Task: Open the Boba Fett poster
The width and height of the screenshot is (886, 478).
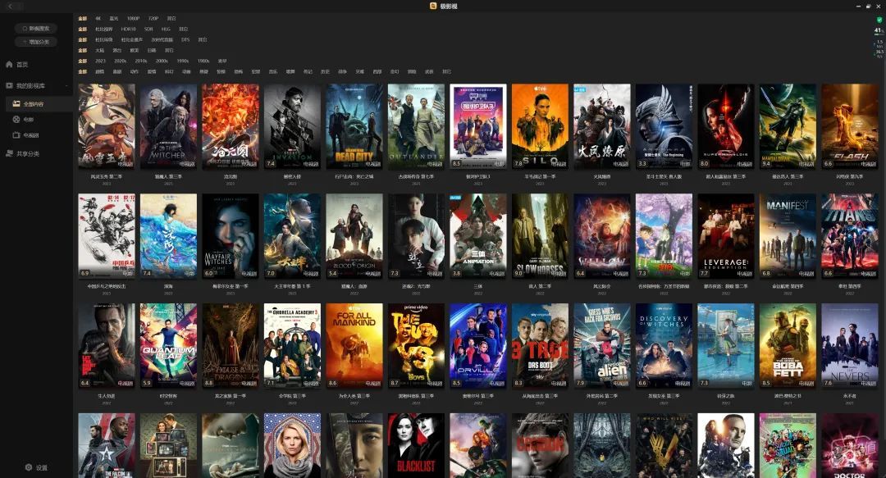Action: tap(788, 346)
